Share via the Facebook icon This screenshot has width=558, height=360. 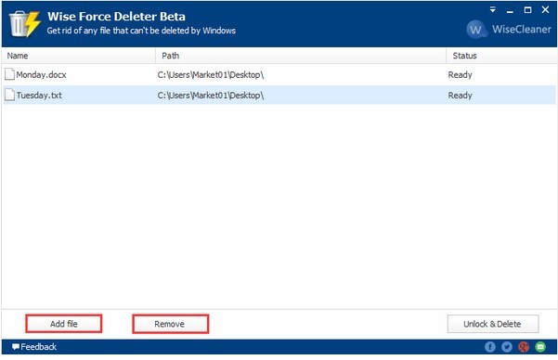coord(490,346)
